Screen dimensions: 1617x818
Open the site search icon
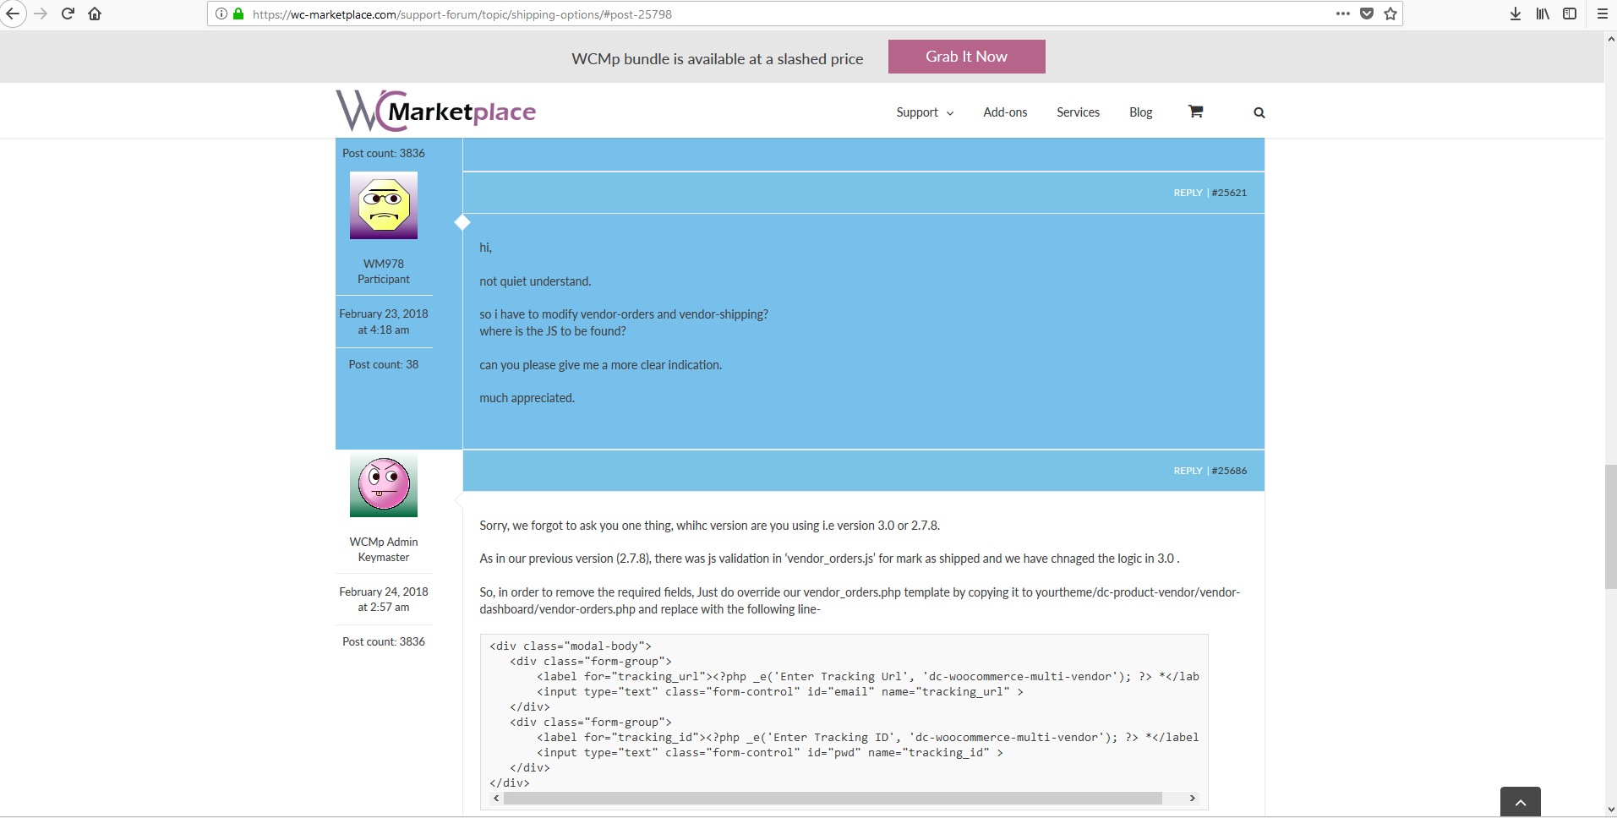click(x=1258, y=112)
